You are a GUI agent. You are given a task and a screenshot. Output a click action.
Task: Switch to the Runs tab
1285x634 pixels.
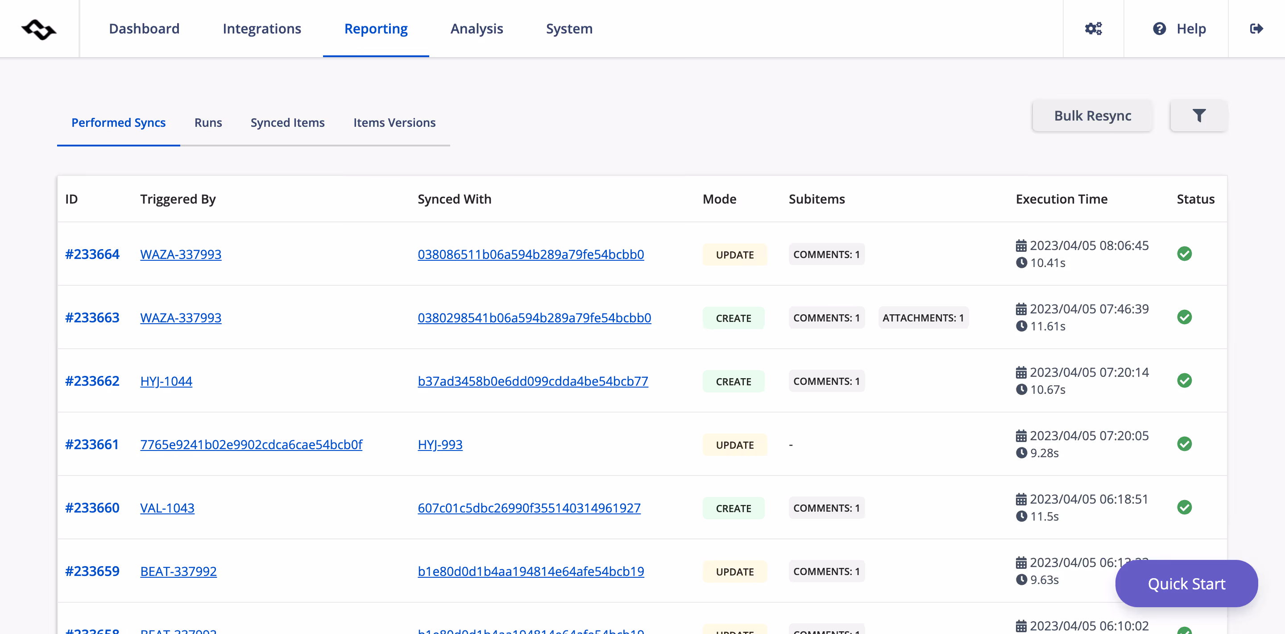(208, 122)
